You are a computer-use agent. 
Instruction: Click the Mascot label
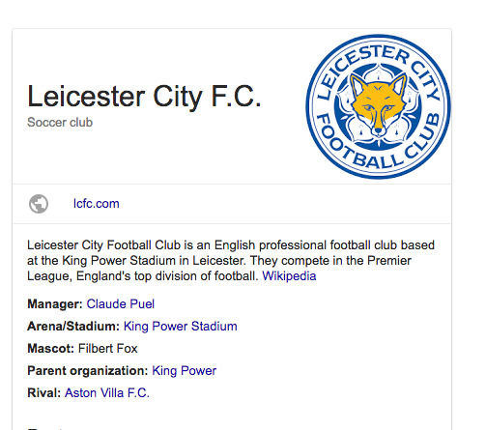[x=51, y=349]
